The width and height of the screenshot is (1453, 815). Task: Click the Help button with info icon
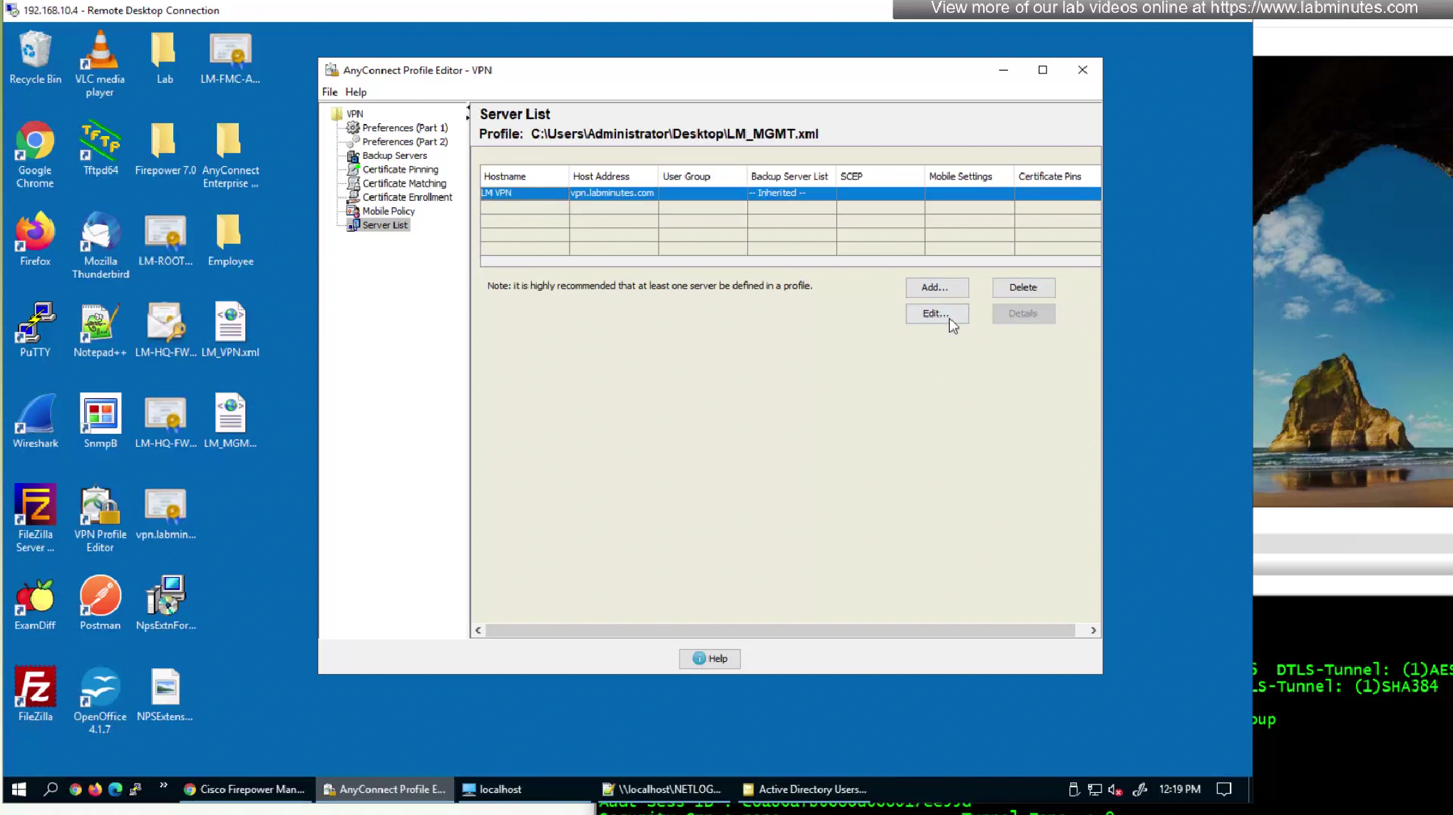point(709,658)
